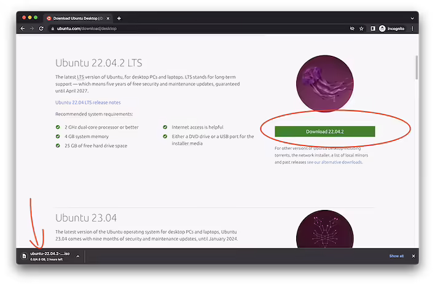Screen dimensions: 435x286
Task: Open third-party cookie blocking eye icon
Action: click(x=352, y=29)
